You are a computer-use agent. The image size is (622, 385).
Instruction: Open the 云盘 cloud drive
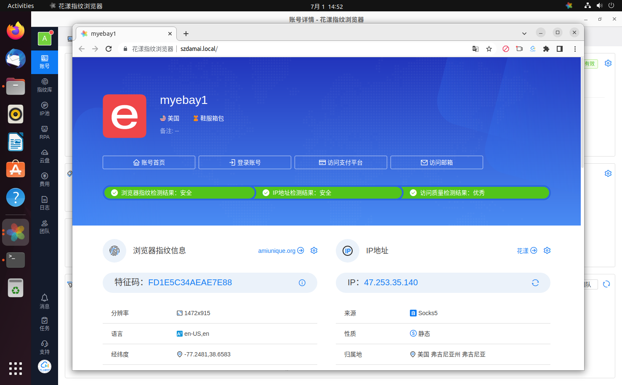[x=45, y=156]
